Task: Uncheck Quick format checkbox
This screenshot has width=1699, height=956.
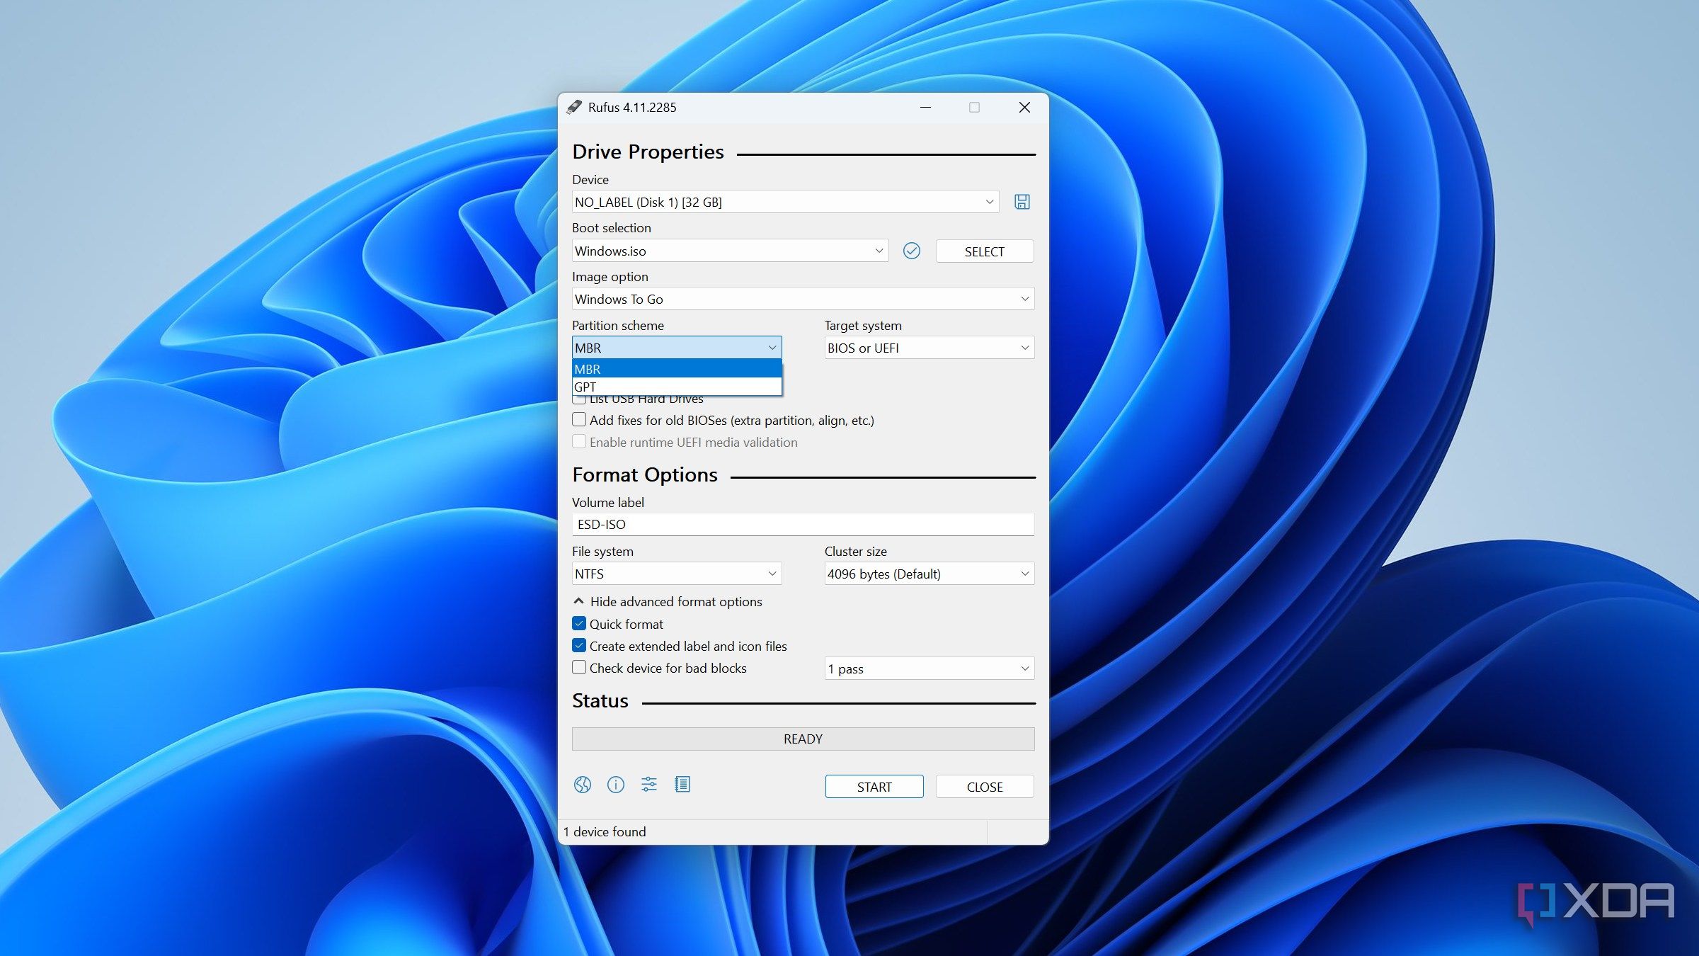Action: click(579, 624)
